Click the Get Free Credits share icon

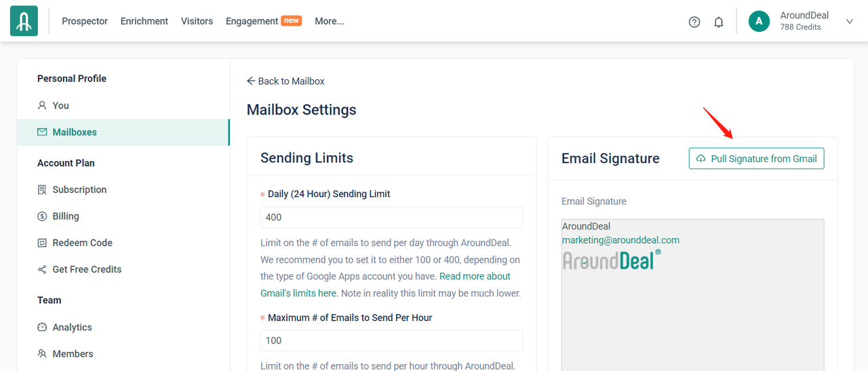point(42,269)
